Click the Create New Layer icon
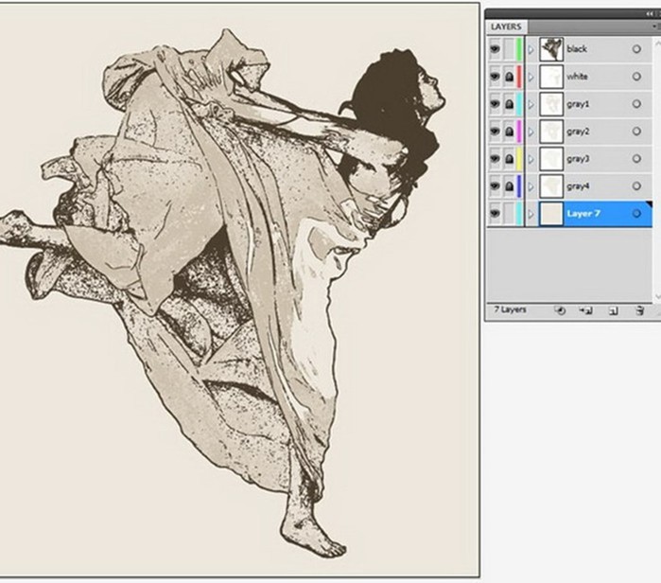Image resolution: width=661 pixels, height=583 pixels. click(613, 310)
